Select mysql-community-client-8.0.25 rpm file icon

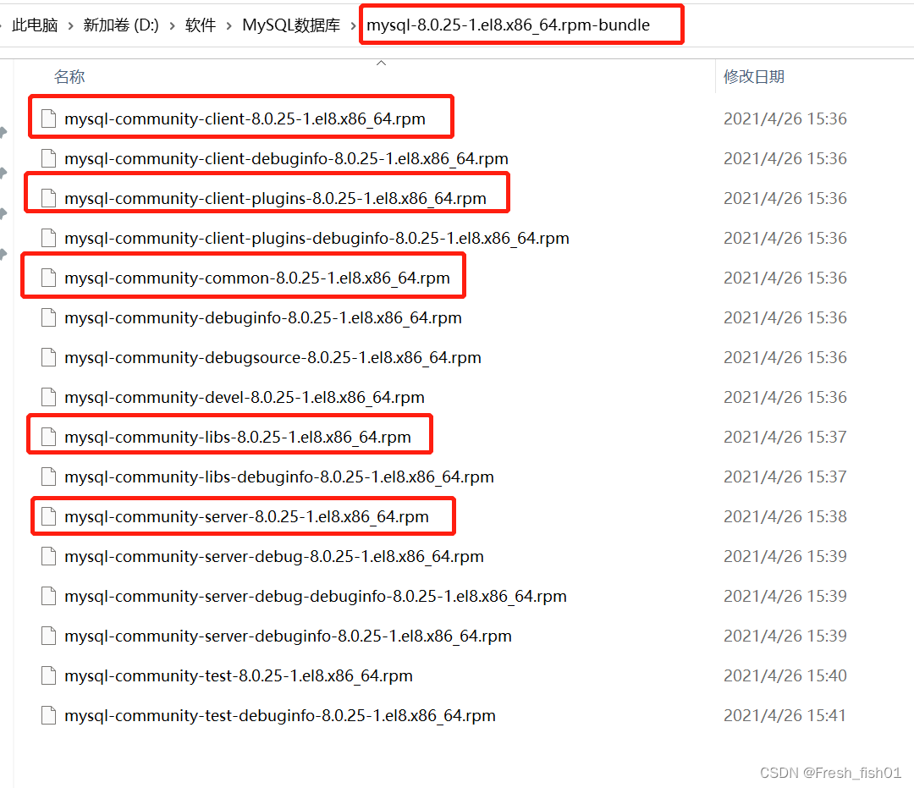(x=48, y=118)
